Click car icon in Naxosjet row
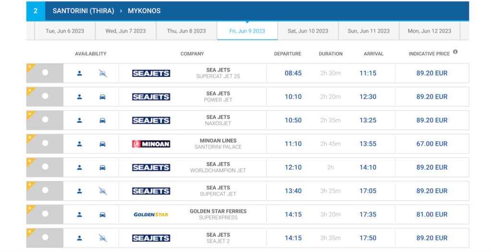The image size is (492, 252). click(x=103, y=120)
